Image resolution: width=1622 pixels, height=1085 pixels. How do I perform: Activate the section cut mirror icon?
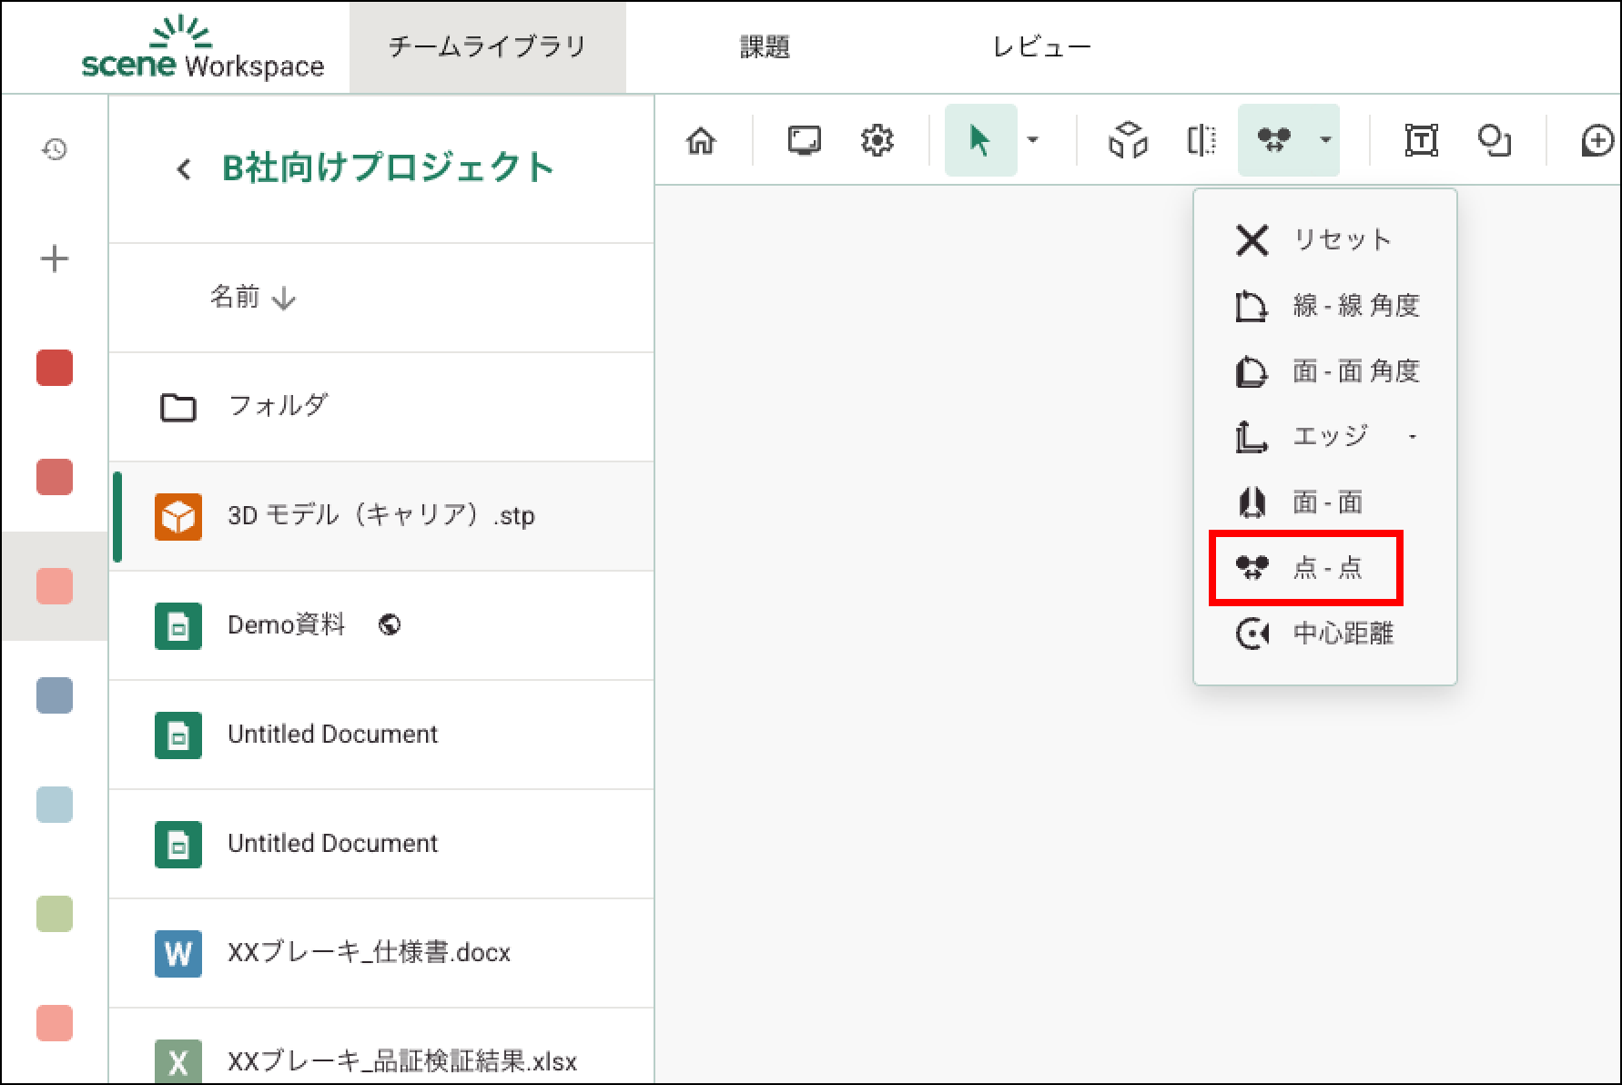1201,141
